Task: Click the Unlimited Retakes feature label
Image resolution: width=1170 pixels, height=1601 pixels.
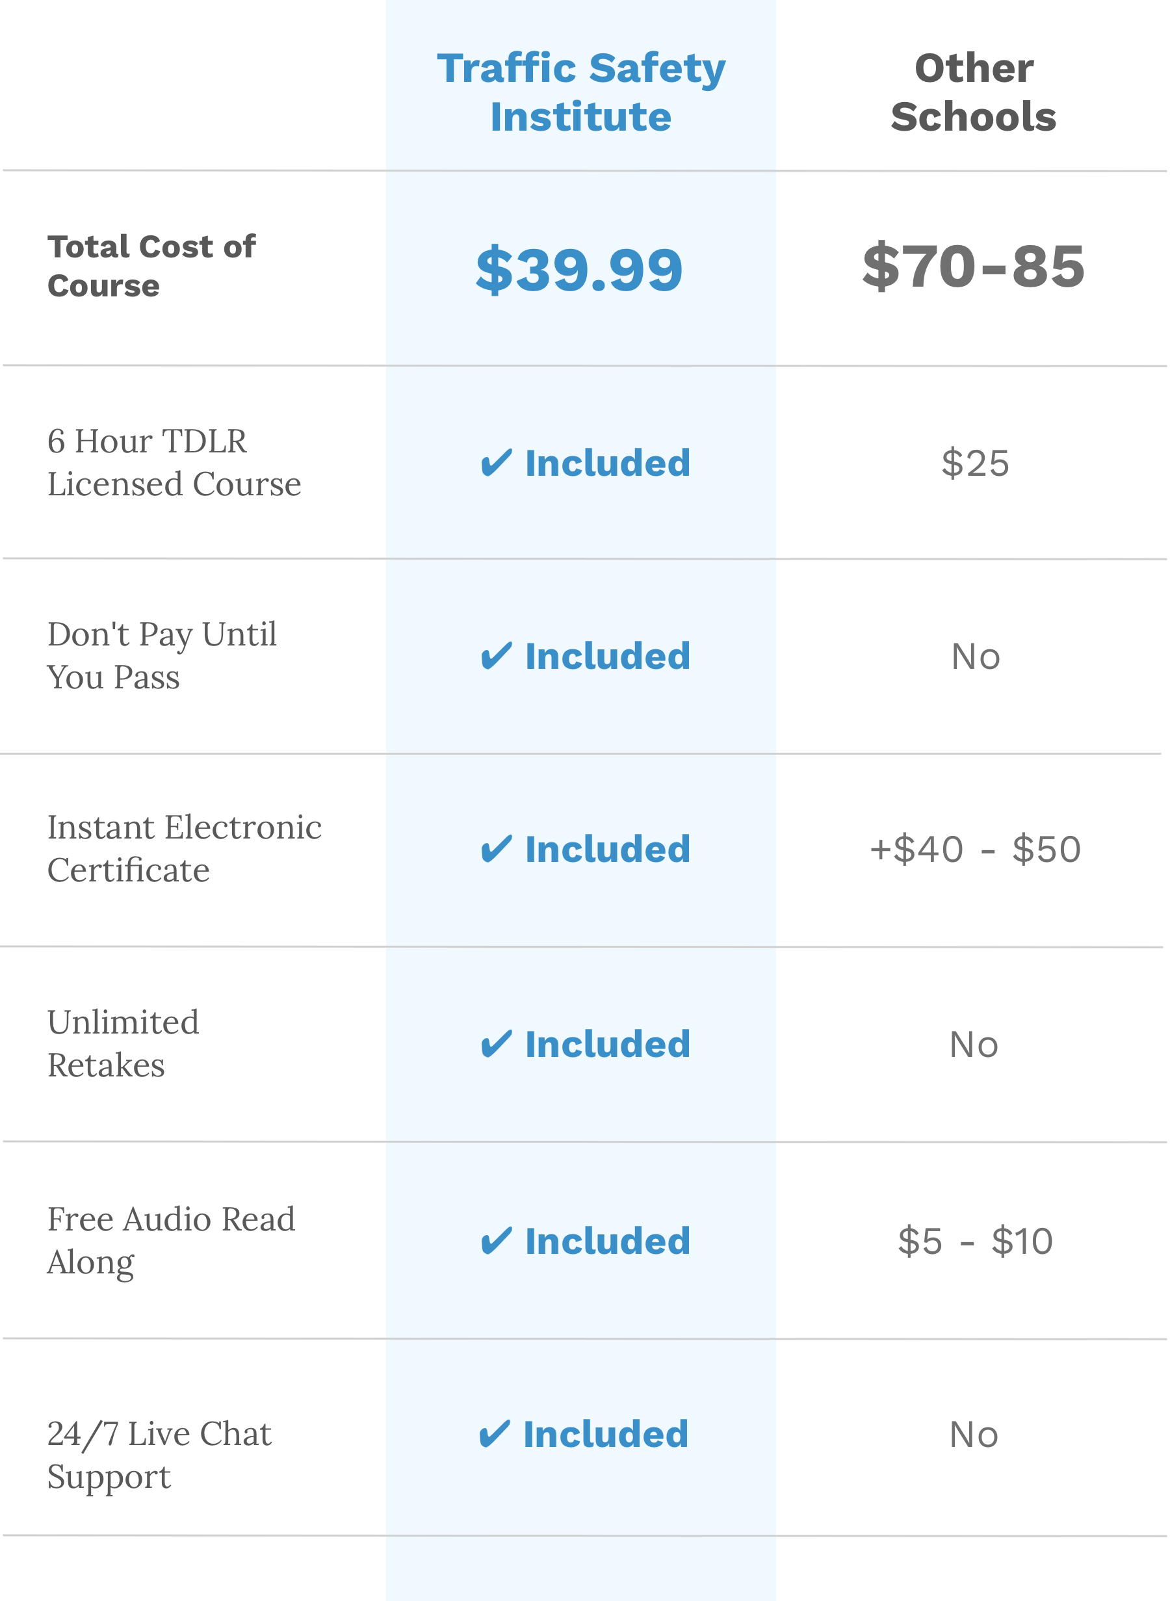Action: coord(123,1044)
